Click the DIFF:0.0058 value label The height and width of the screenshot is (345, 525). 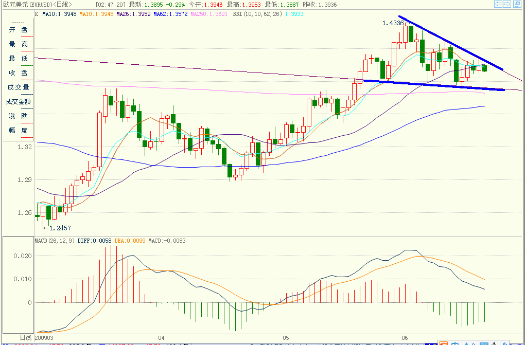click(x=95, y=241)
